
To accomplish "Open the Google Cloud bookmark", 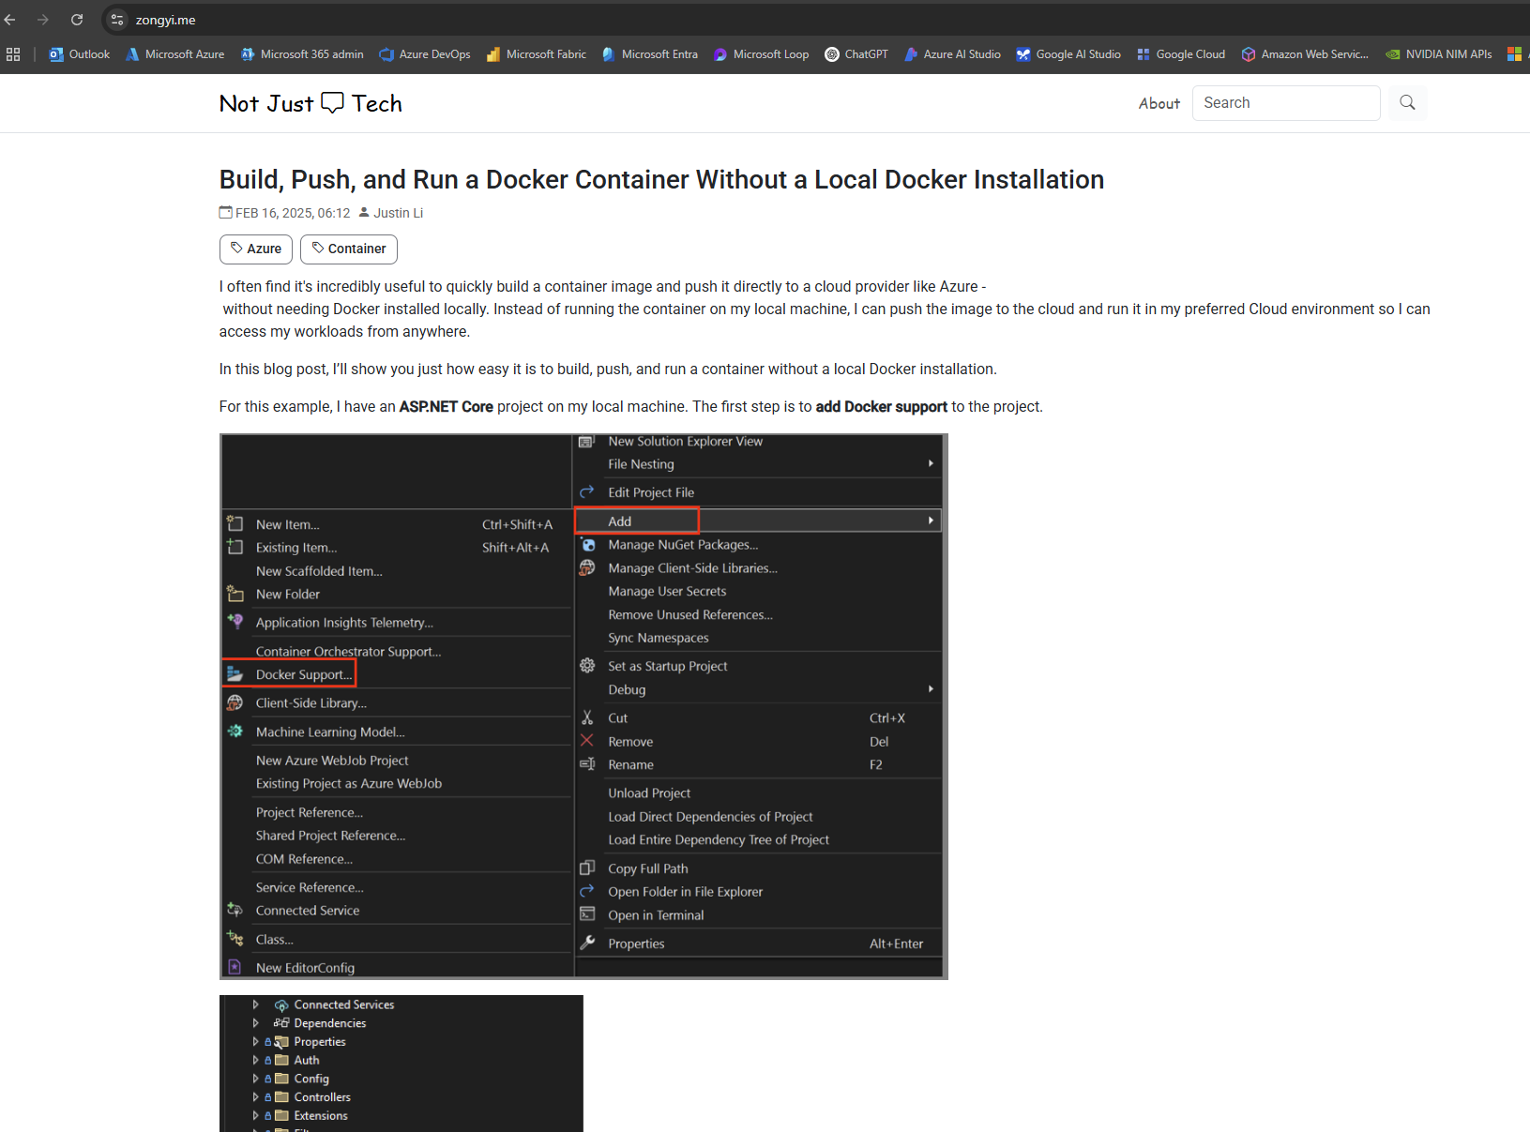I will click(1181, 54).
